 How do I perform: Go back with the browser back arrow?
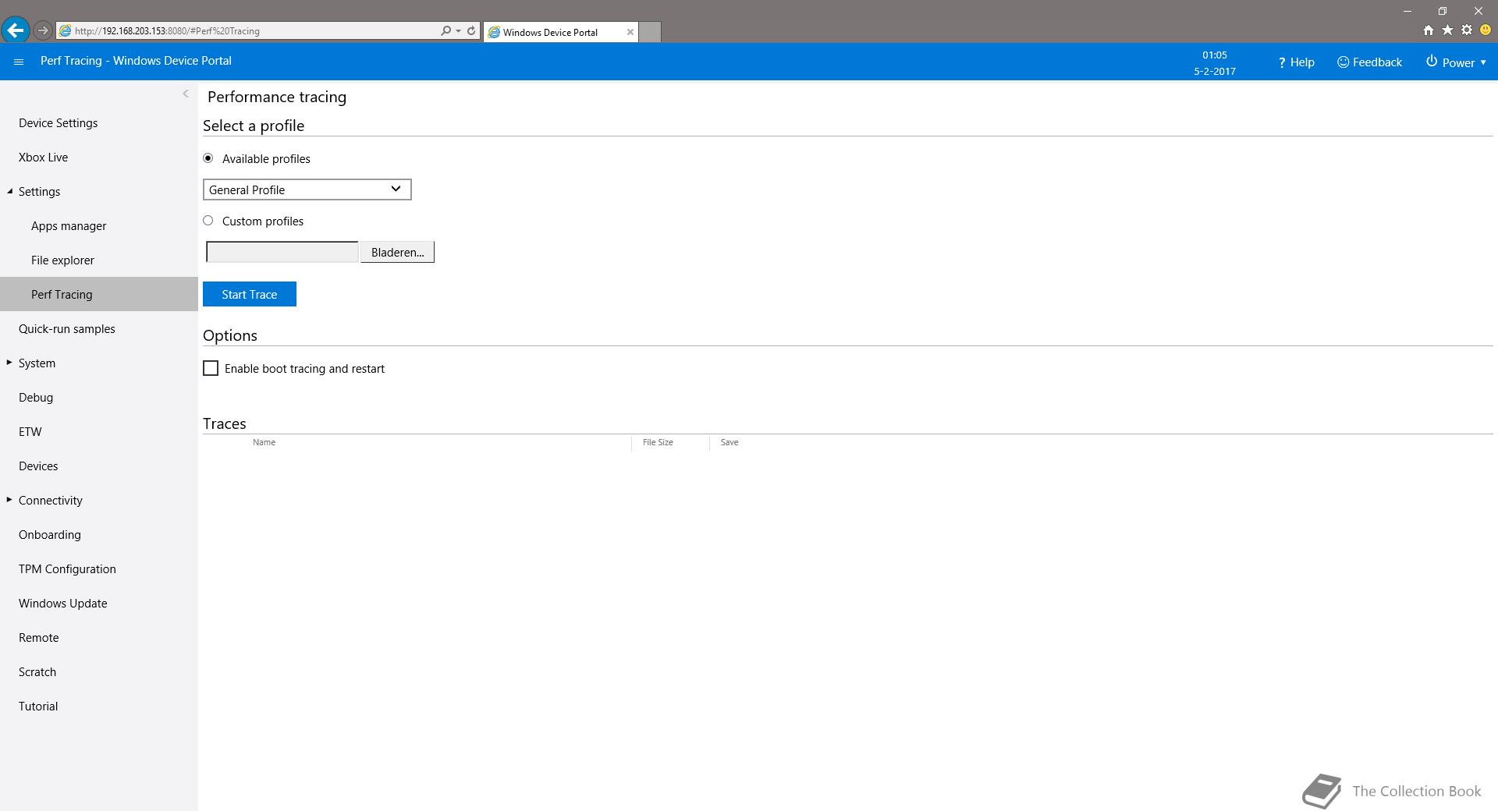click(x=15, y=30)
